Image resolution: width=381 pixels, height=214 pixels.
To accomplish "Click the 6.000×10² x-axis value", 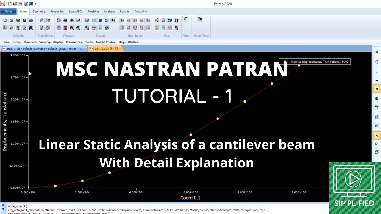I will 191,192.
